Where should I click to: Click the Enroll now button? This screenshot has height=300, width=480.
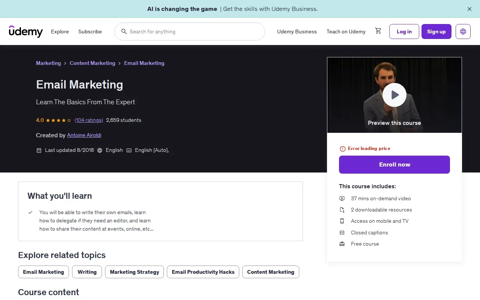tap(394, 165)
